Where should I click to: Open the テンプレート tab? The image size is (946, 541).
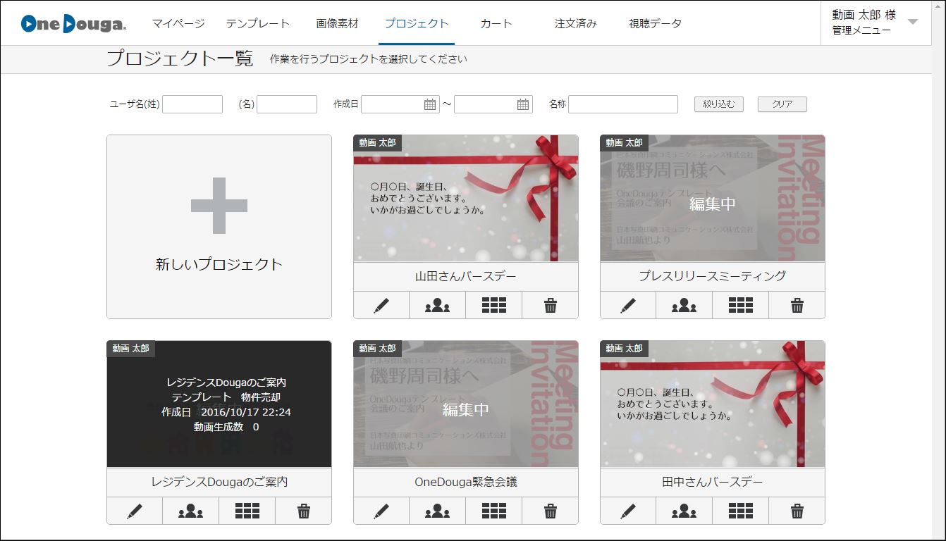coord(258,23)
